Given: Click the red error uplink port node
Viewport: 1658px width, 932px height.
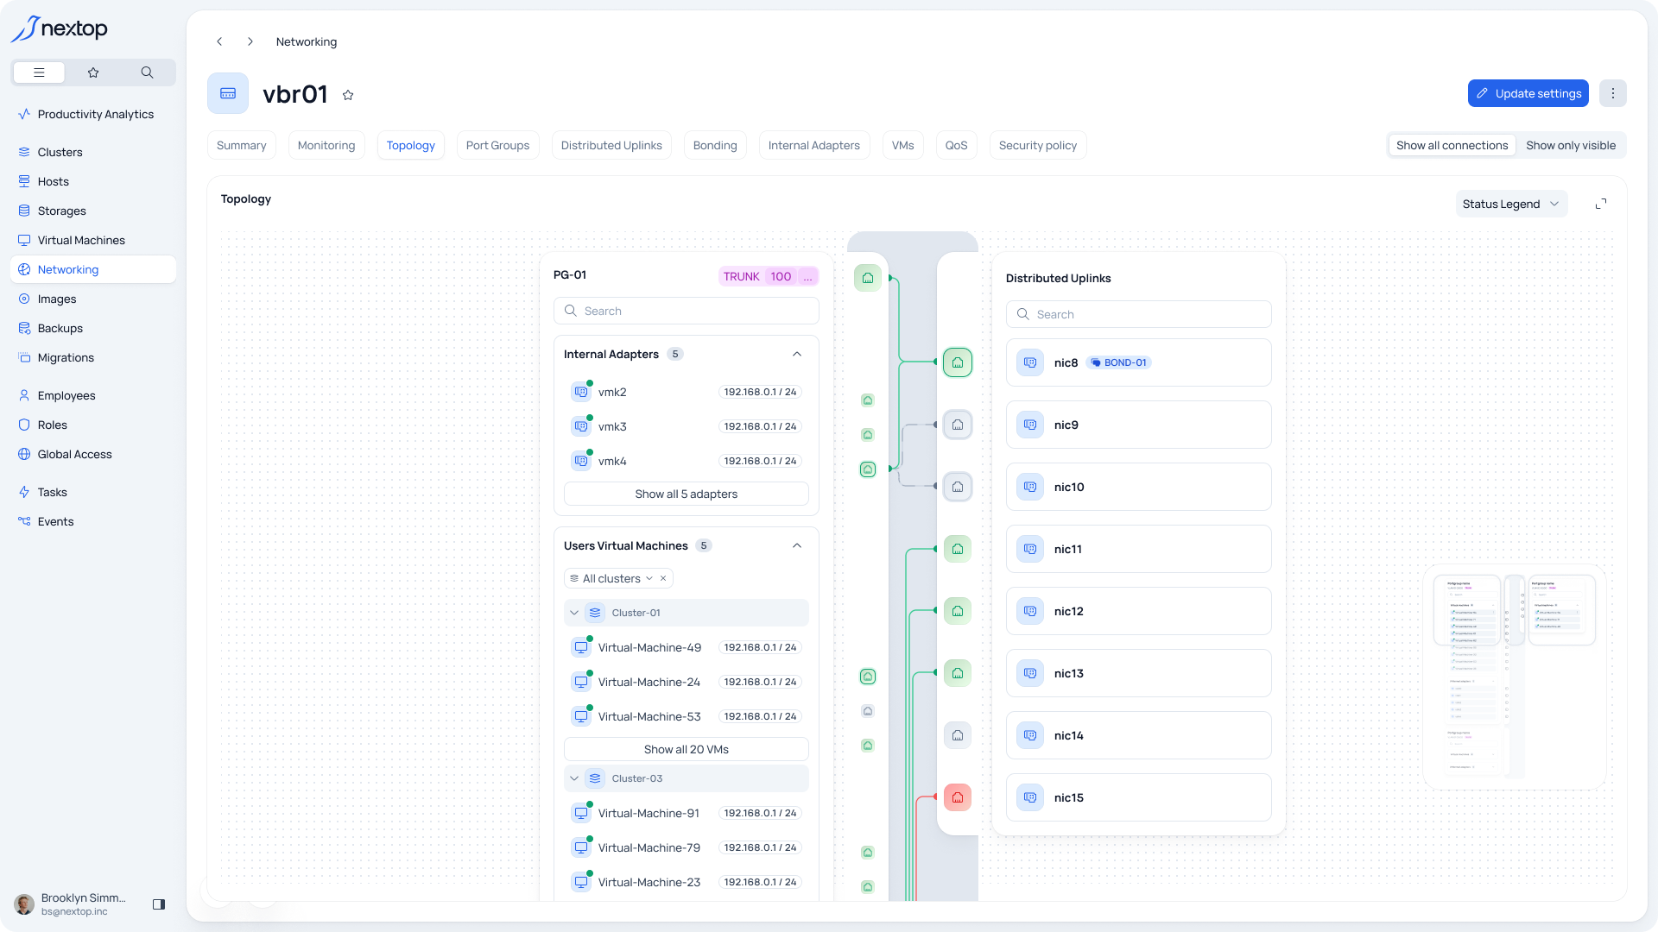Looking at the screenshot, I should (x=958, y=797).
